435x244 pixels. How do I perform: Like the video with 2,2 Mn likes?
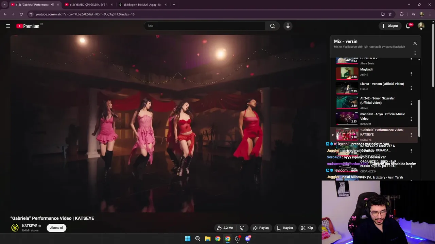click(225, 228)
